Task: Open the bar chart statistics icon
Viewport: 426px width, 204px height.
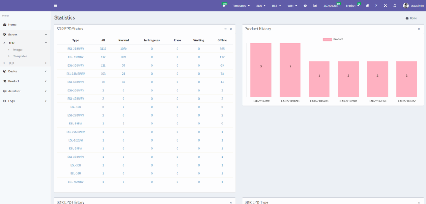Action: tap(315, 6)
